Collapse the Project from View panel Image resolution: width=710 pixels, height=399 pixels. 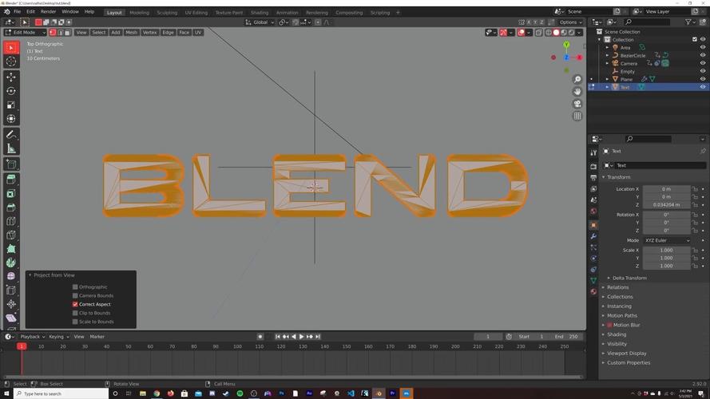click(54, 275)
